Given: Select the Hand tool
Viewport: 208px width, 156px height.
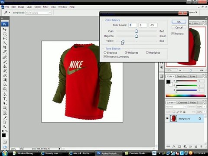Looking at the screenshot, I should [4, 122].
